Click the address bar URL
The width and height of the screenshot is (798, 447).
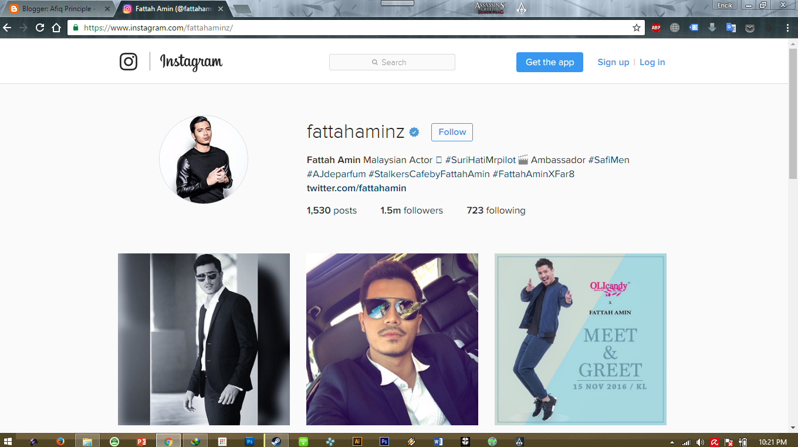click(x=158, y=28)
